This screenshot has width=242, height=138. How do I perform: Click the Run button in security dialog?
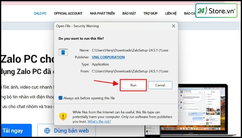(133, 85)
